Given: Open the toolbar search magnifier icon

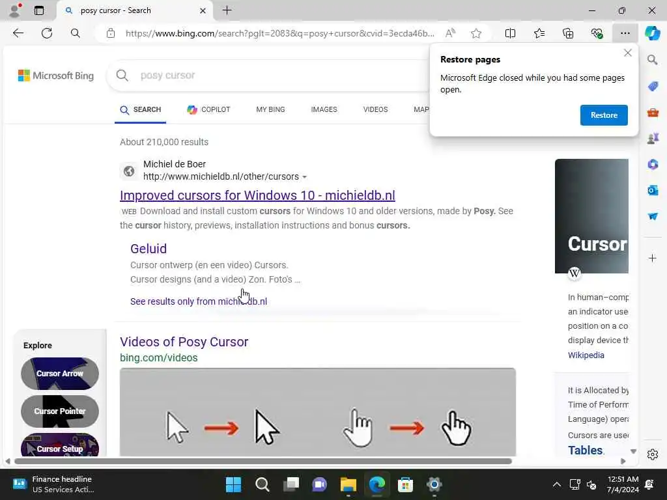Looking at the screenshot, I should pos(76,33).
